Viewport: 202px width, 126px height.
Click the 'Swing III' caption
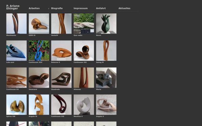[100, 62]
